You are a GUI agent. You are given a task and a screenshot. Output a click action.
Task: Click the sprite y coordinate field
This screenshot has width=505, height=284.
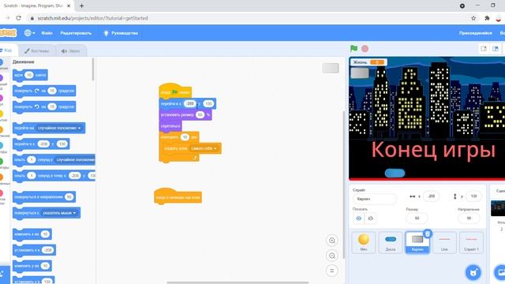pos(473,196)
